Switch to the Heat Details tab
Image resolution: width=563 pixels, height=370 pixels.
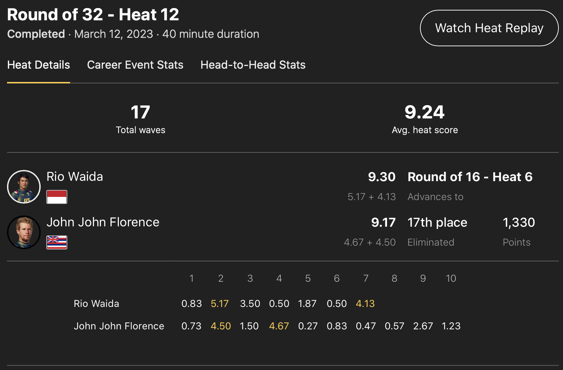[x=39, y=65]
